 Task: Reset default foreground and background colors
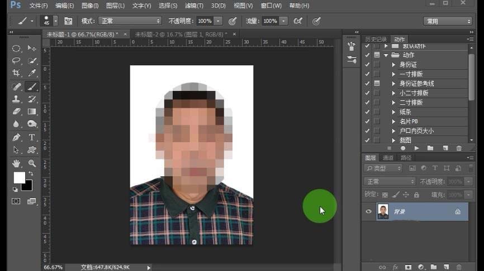coord(15,190)
